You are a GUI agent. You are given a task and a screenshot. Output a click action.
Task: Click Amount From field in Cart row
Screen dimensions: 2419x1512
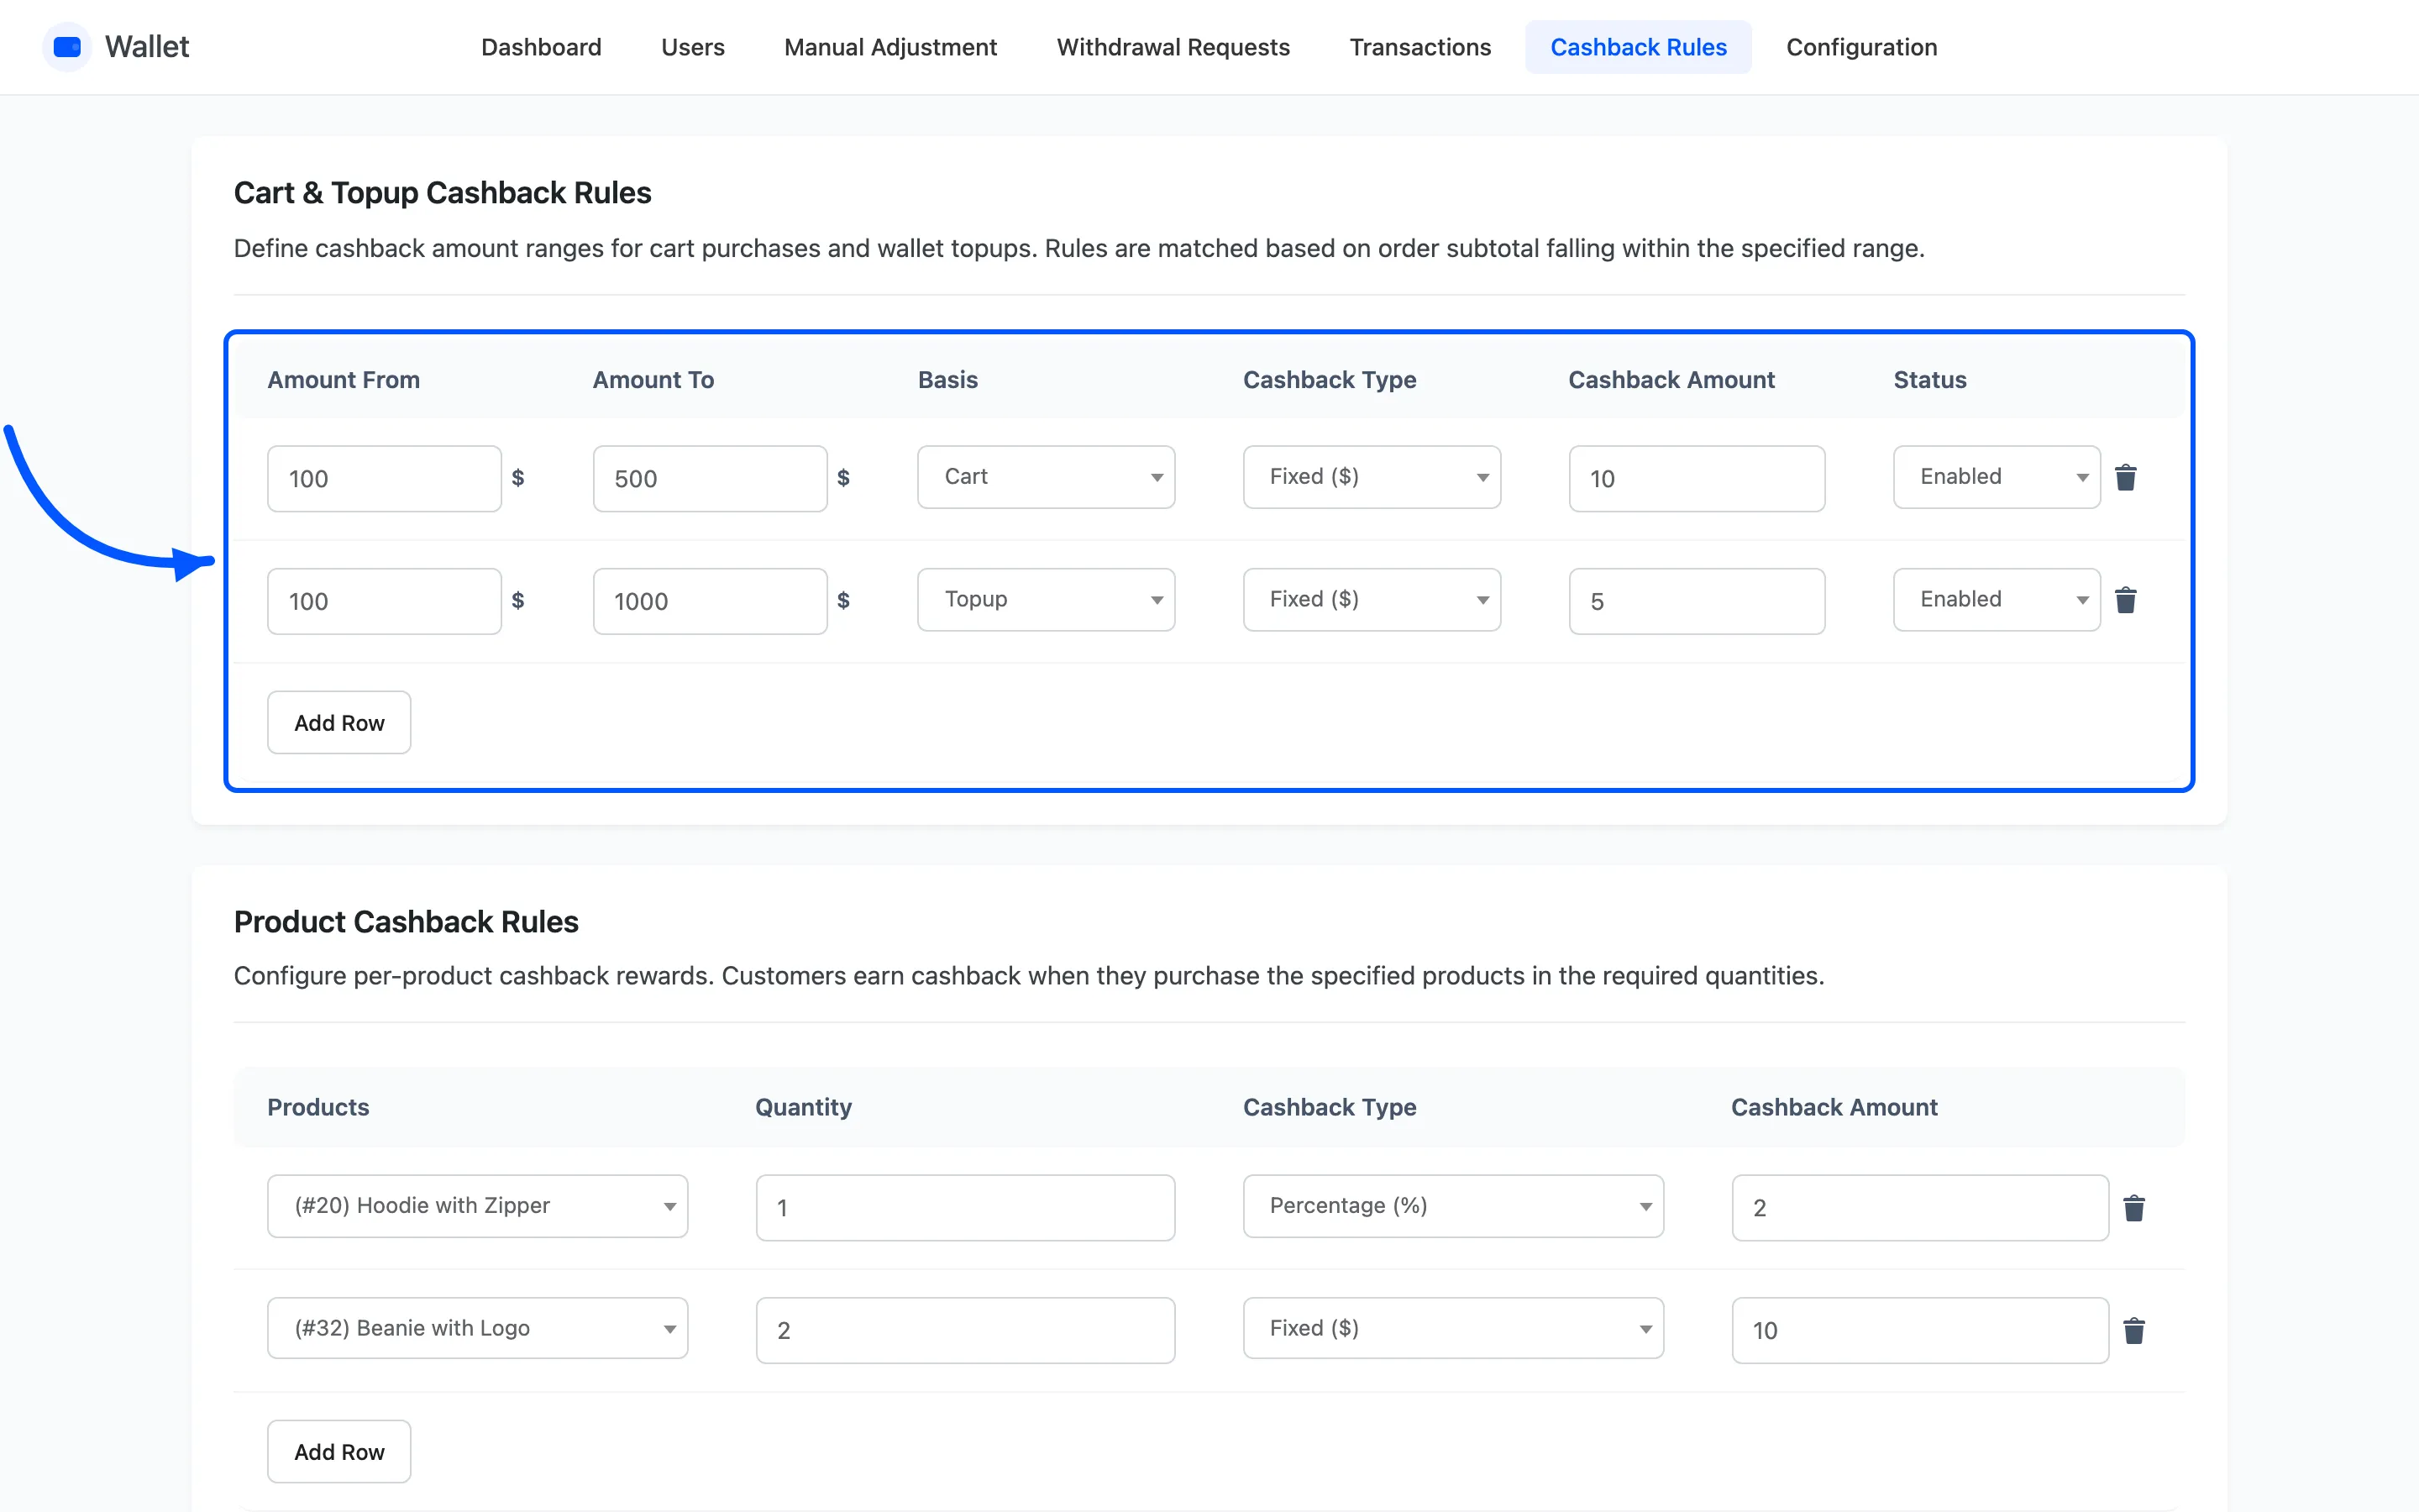click(x=384, y=479)
